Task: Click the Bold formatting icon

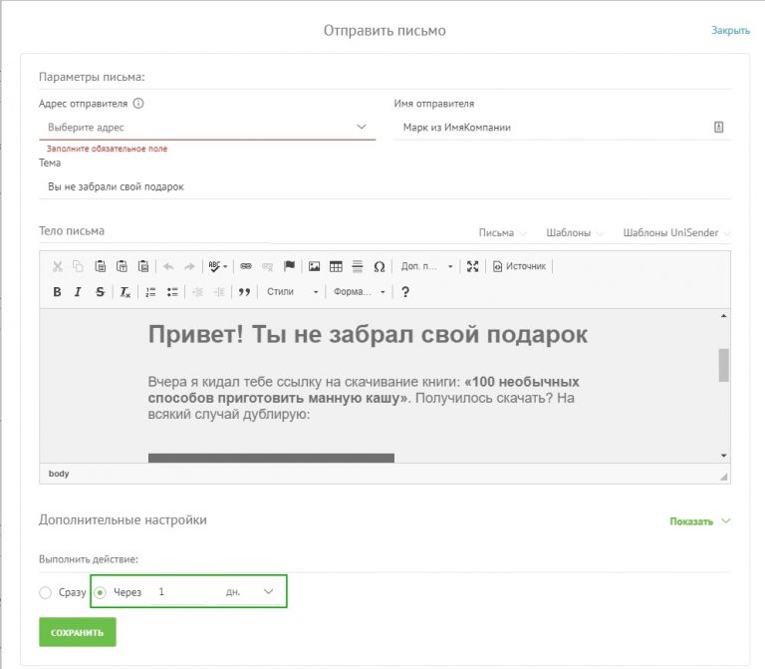Action: click(x=57, y=292)
